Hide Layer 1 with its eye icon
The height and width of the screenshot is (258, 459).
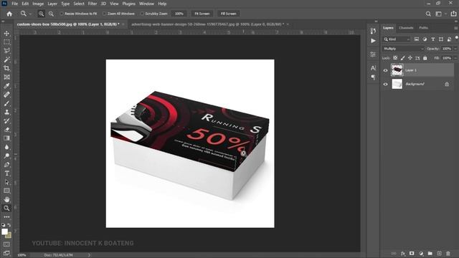point(386,70)
